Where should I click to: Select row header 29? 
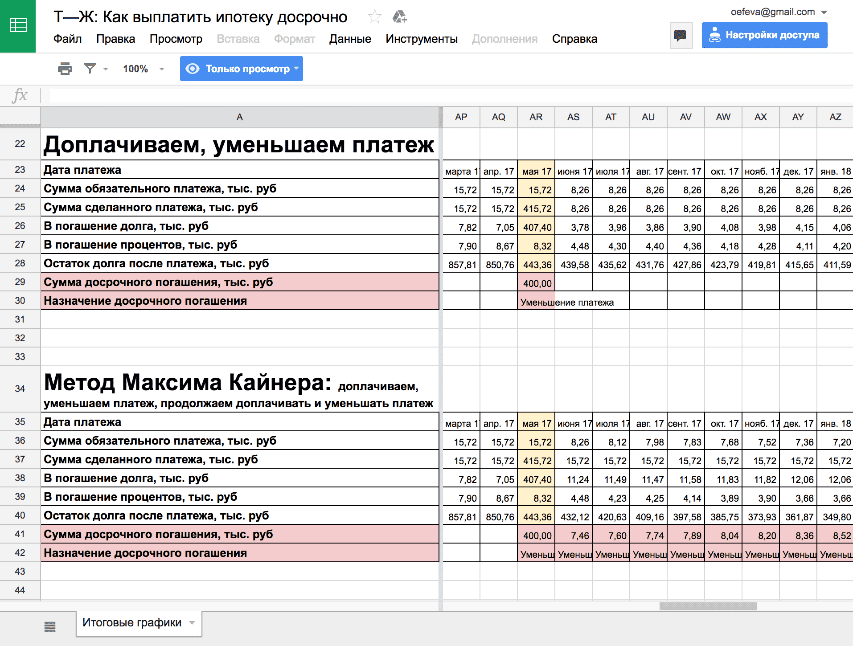pyautogui.click(x=20, y=282)
